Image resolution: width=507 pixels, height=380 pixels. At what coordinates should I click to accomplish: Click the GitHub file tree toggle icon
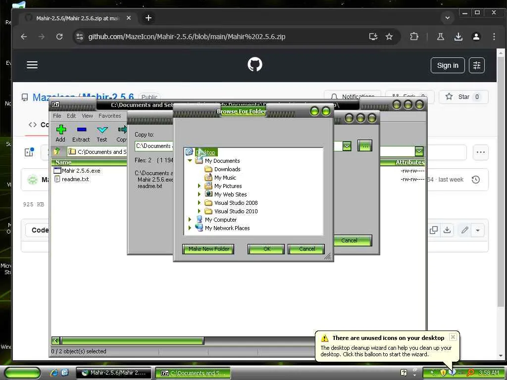click(x=29, y=152)
